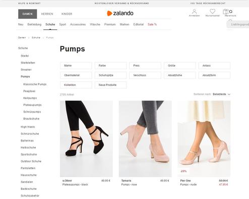249x199 pixels.
Task: Select Halbschuhe category
Action: coord(28,147)
